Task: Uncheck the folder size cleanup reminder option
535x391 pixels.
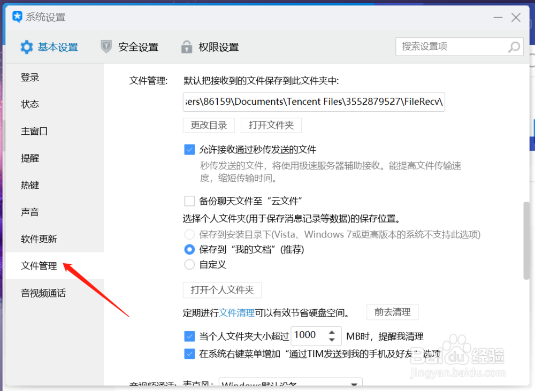Action: (x=189, y=336)
